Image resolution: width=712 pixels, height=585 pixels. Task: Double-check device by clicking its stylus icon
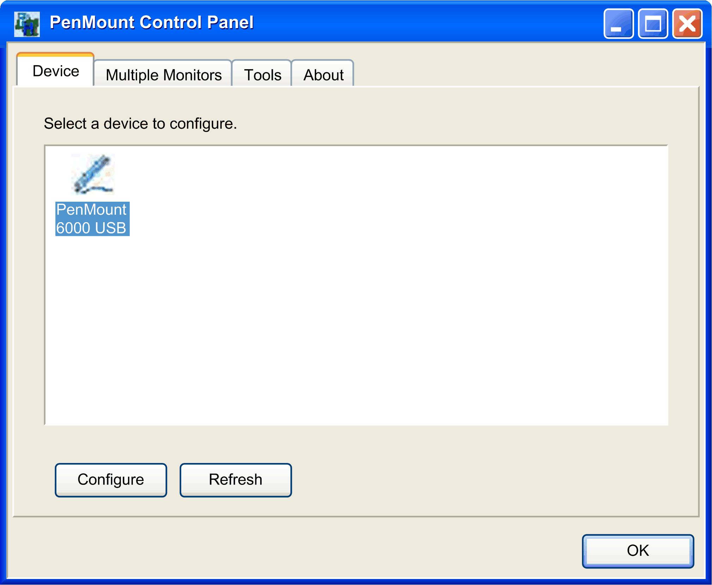pyautogui.click(x=92, y=174)
